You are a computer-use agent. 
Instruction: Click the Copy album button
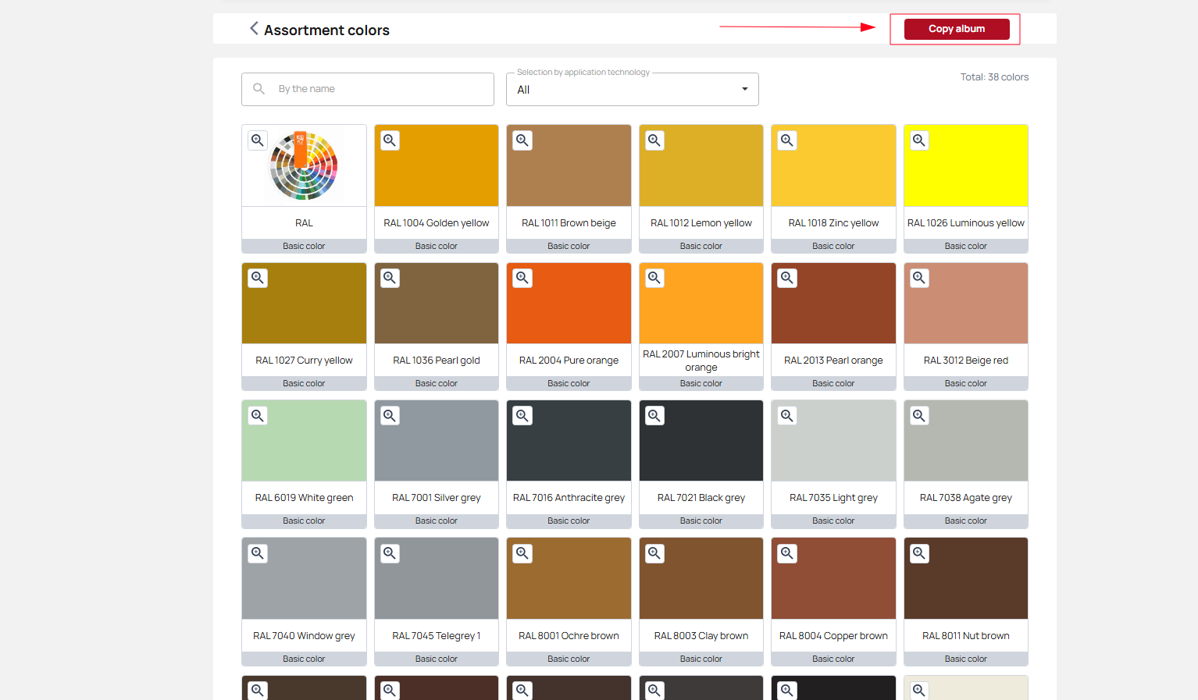(957, 29)
